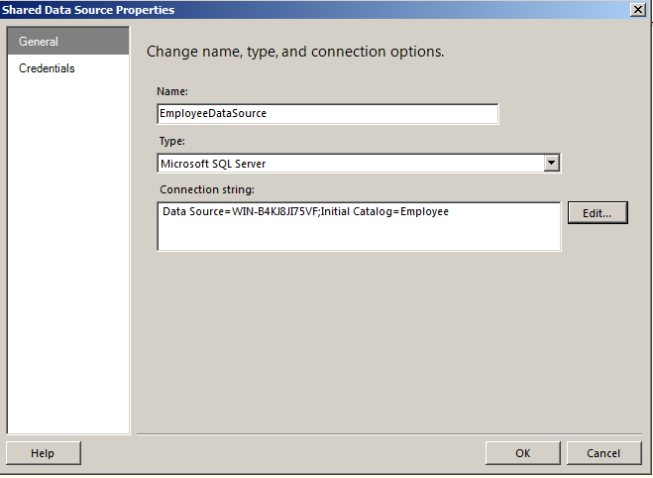This screenshot has width=653, height=478.
Task: Open the connection string Edit... dialog
Action: point(597,212)
